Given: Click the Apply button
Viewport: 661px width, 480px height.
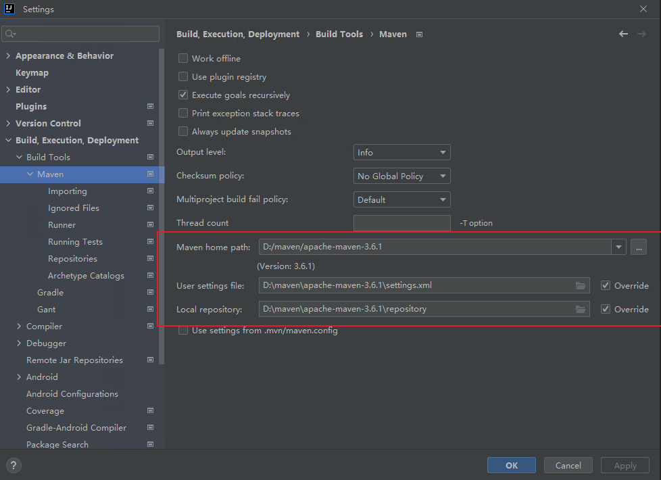Looking at the screenshot, I should coord(625,465).
